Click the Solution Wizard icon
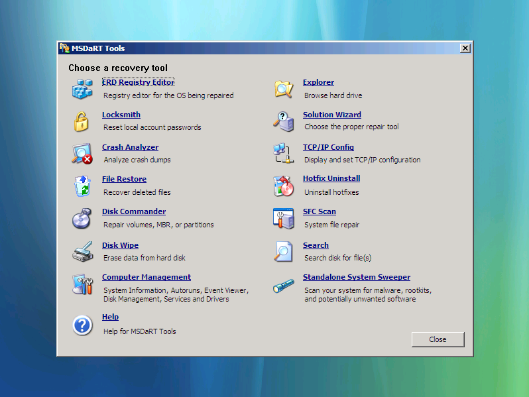 [x=284, y=121]
